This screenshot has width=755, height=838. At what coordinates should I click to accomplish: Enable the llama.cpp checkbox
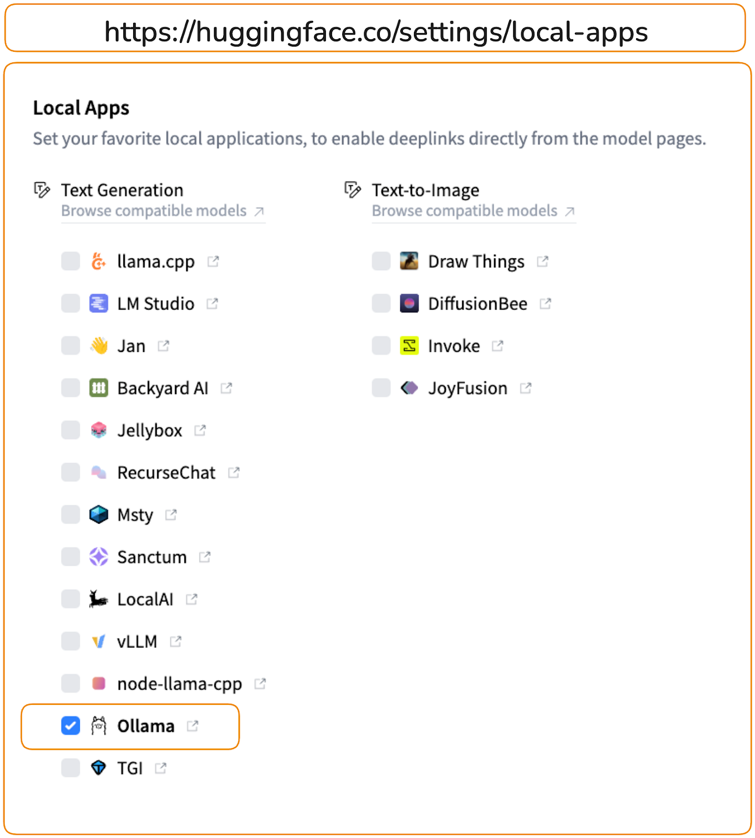pos(71,261)
